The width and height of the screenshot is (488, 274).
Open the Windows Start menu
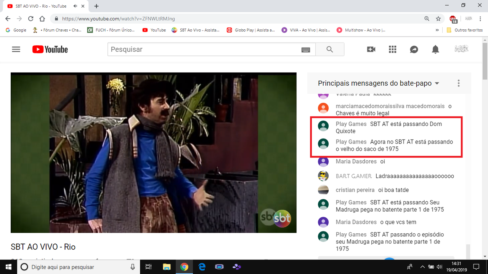click(9, 267)
